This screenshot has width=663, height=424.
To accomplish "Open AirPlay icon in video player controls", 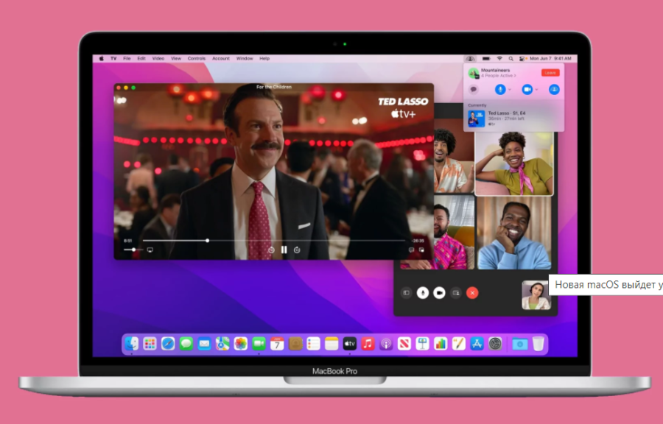I will point(150,250).
